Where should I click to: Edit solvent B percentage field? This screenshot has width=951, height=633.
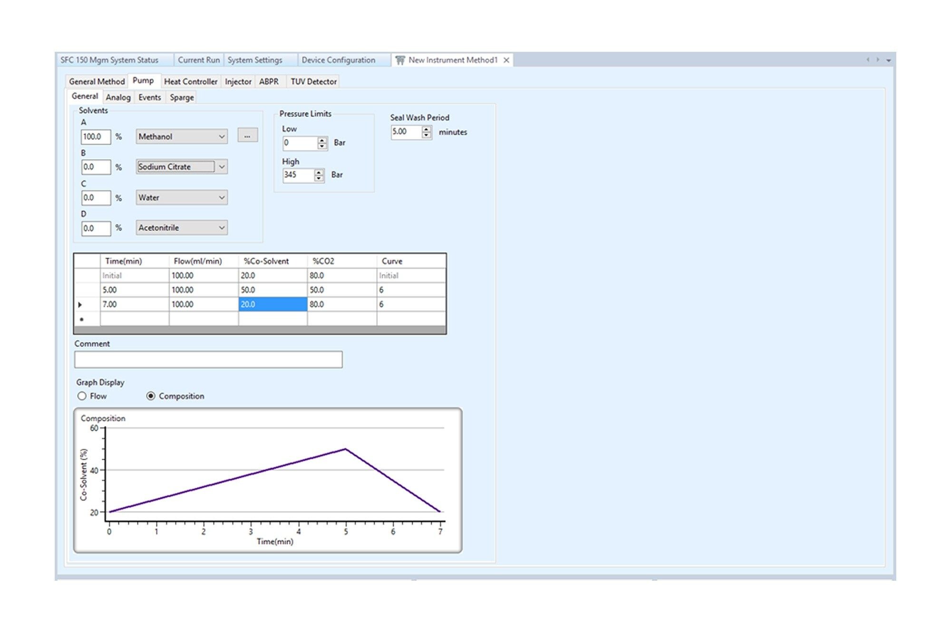(96, 167)
